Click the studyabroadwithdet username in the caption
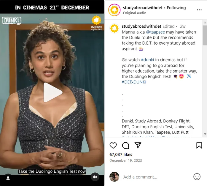207x186 pixels. click(141, 26)
